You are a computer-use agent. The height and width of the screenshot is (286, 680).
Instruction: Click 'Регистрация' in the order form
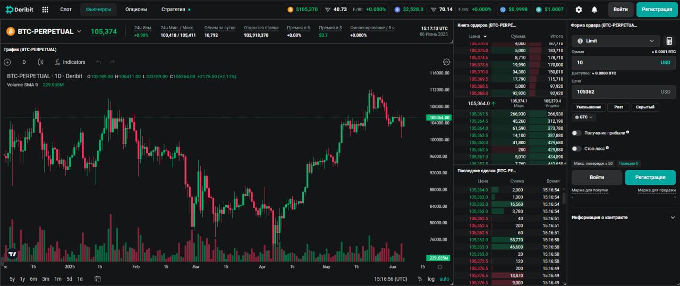click(x=650, y=178)
